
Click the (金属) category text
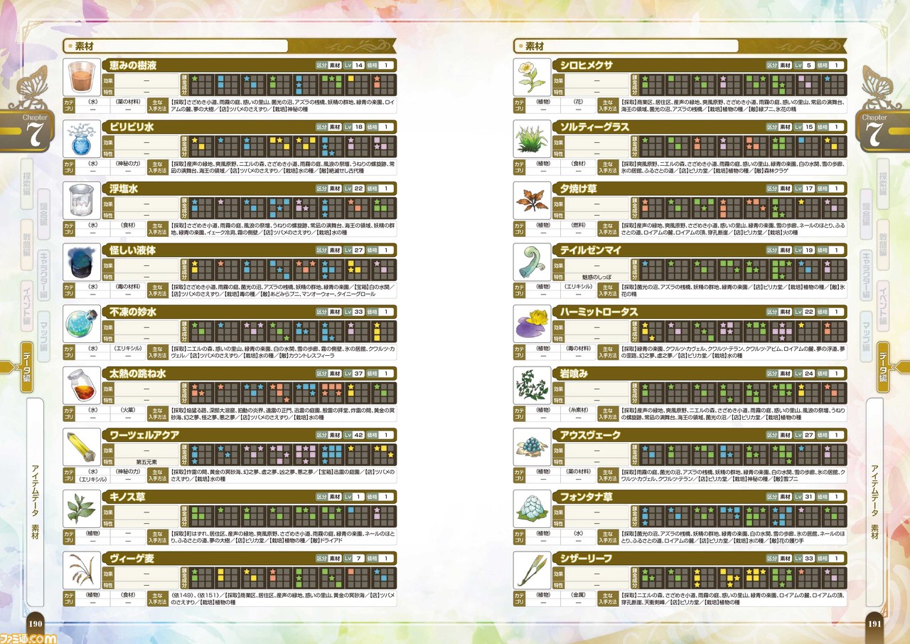577,594
